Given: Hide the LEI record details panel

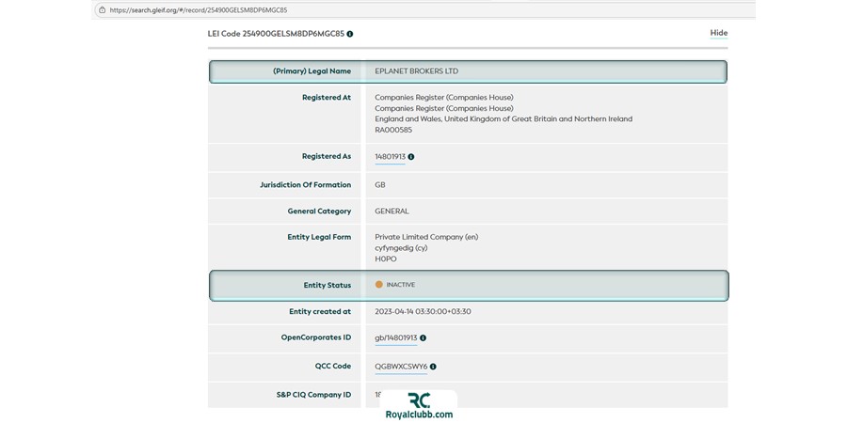Looking at the screenshot, I should pyautogui.click(x=718, y=33).
